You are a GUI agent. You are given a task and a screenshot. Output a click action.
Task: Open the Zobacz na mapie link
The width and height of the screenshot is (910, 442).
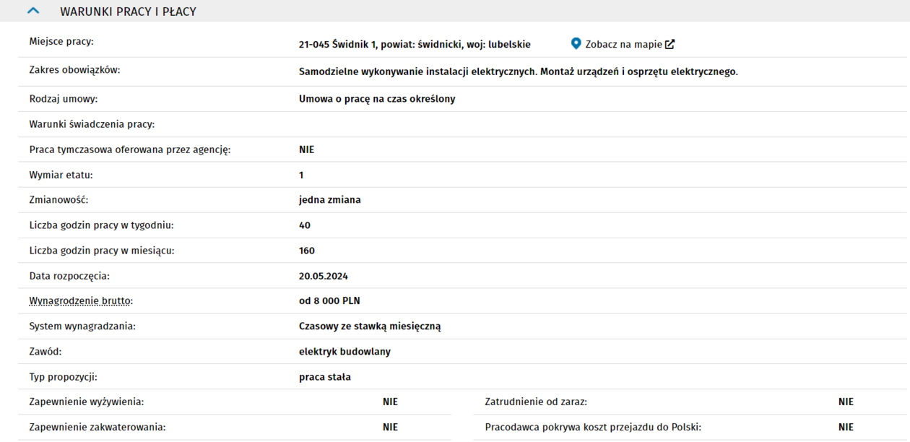(x=623, y=45)
